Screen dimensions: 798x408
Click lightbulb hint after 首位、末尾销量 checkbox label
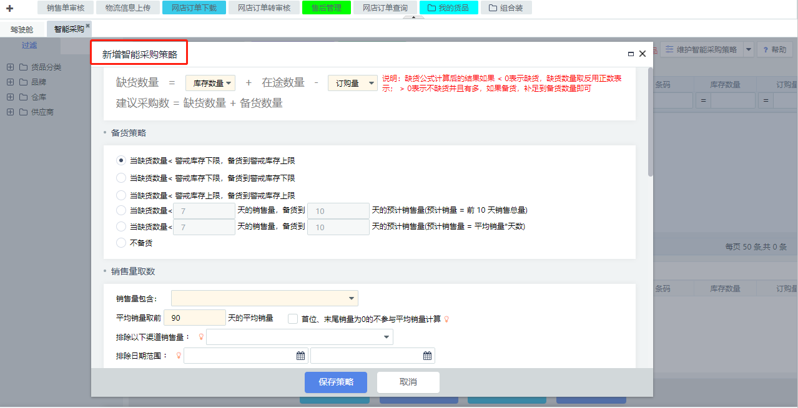point(446,319)
